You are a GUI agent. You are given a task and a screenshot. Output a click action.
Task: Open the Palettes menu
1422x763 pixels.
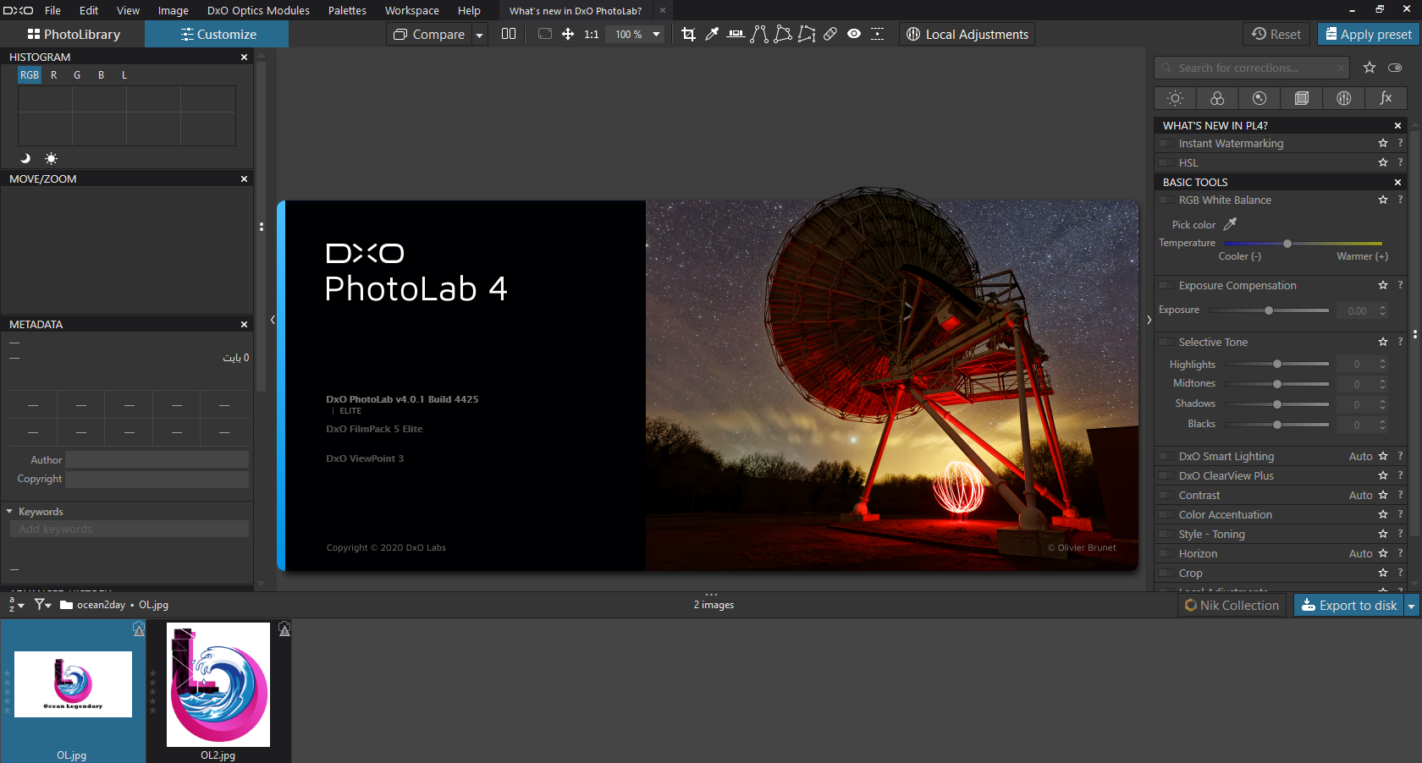click(347, 10)
